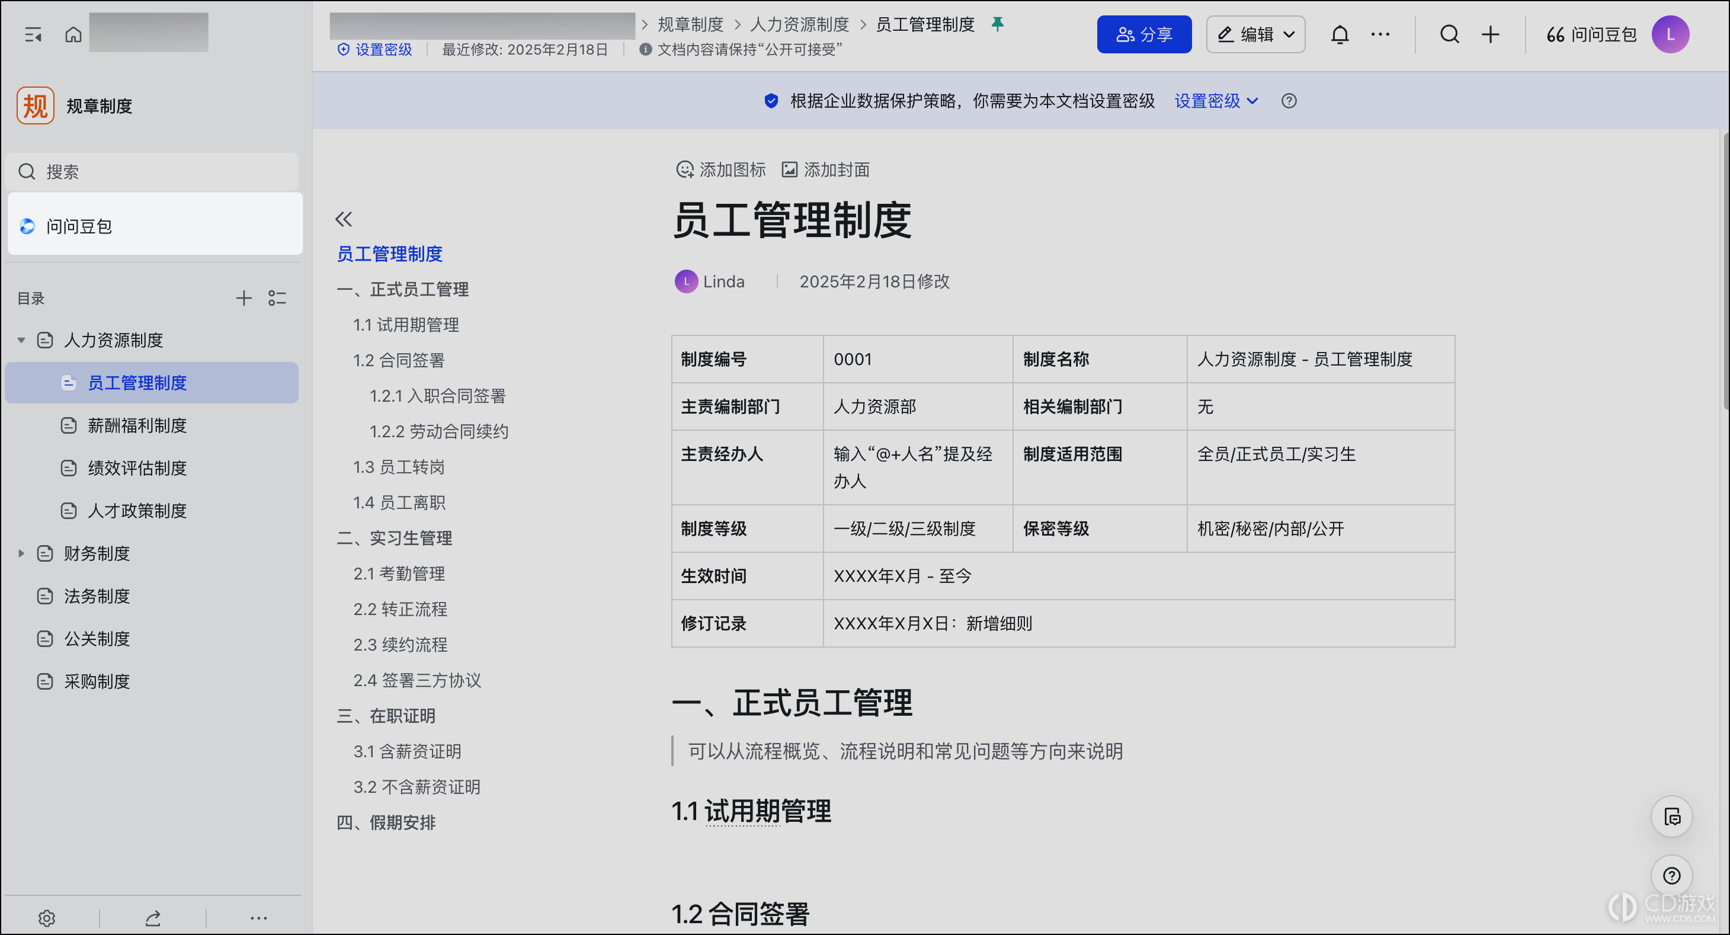The height and width of the screenshot is (935, 1730).
Task: Focus the 搜索 field in the sidebar
Action: pos(152,172)
